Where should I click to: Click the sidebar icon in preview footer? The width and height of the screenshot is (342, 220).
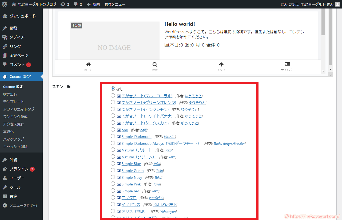point(288,65)
